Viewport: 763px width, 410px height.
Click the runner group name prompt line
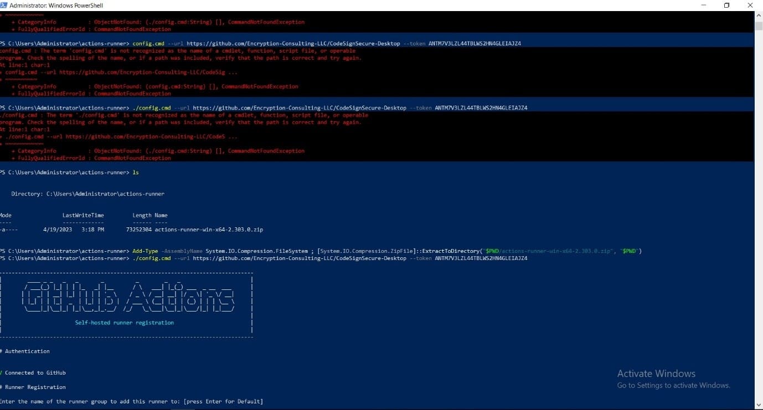pyautogui.click(x=132, y=402)
